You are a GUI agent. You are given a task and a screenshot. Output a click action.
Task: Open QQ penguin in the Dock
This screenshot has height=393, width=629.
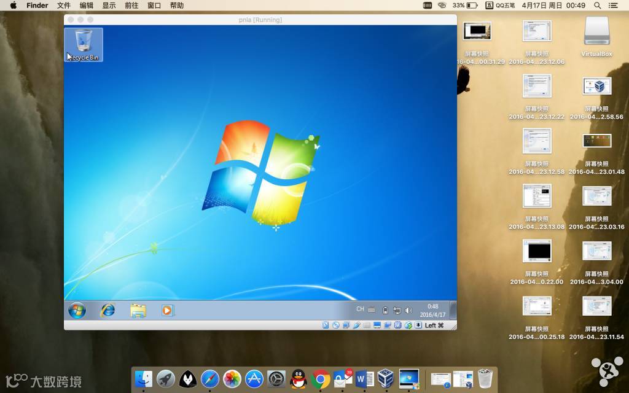coord(298,378)
